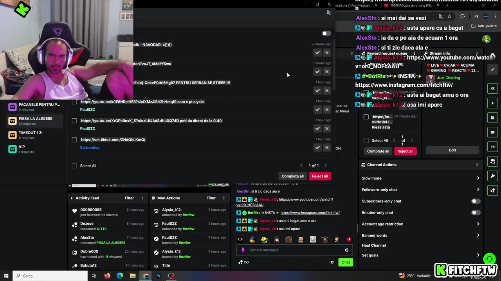Approve the request starting at 0:40

click(x=317, y=128)
